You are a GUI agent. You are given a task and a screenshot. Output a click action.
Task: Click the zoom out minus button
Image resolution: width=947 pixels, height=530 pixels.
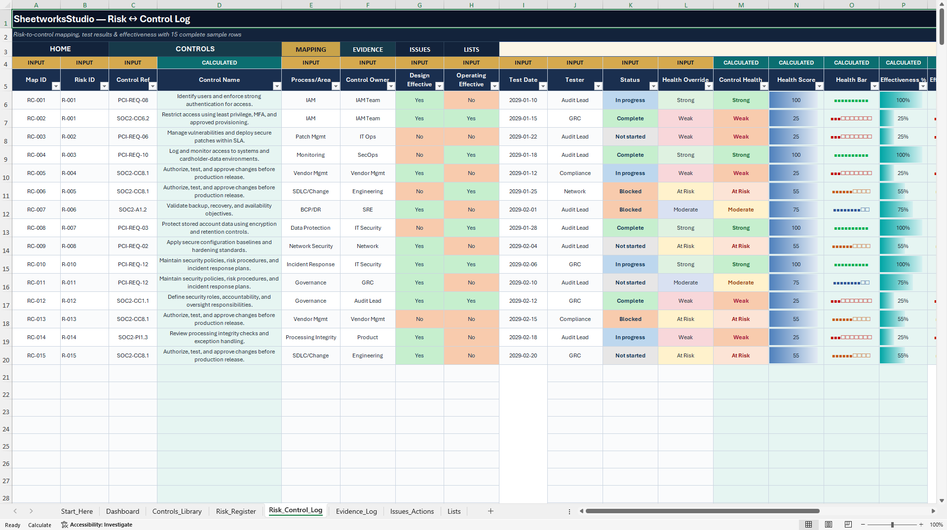point(863,525)
